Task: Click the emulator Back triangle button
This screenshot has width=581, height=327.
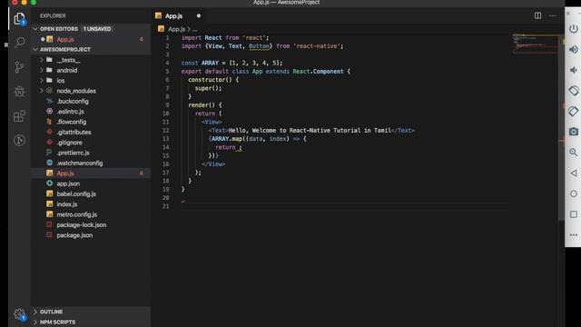Action: click(573, 173)
